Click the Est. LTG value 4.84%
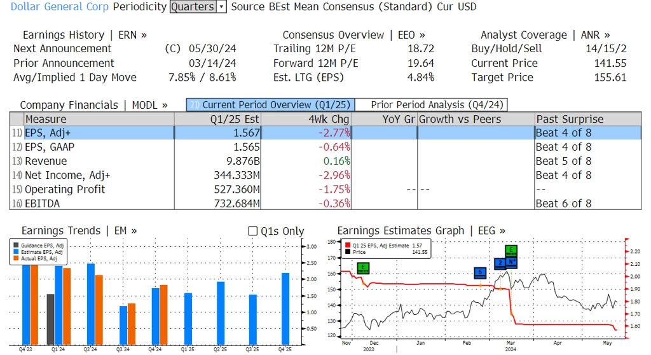The height and width of the screenshot is (355, 651). (421, 78)
